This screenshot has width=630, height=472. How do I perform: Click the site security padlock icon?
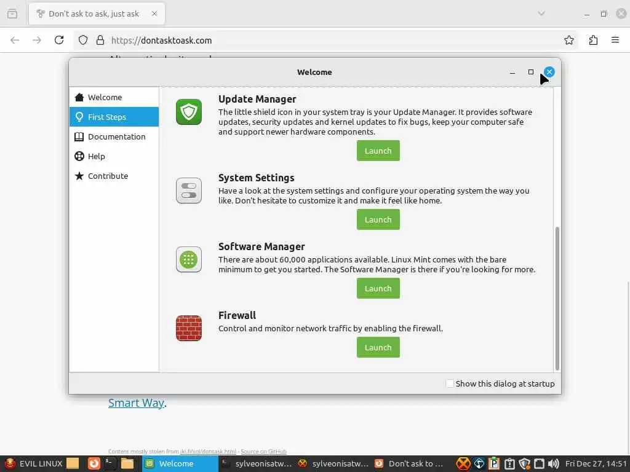(100, 40)
